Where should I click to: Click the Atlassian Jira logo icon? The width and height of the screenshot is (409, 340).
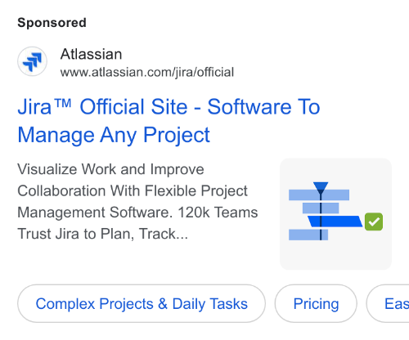32,61
